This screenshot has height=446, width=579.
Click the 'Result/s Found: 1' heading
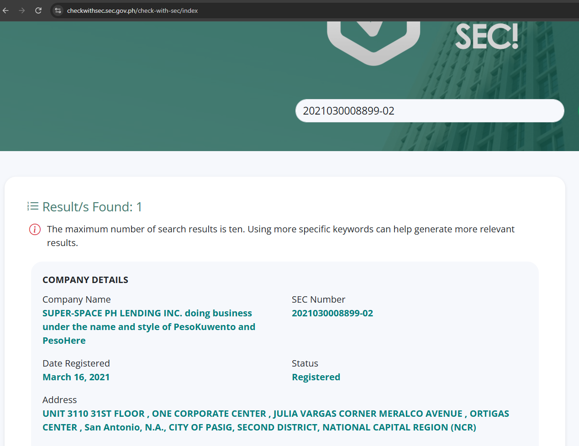[x=92, y=207]
